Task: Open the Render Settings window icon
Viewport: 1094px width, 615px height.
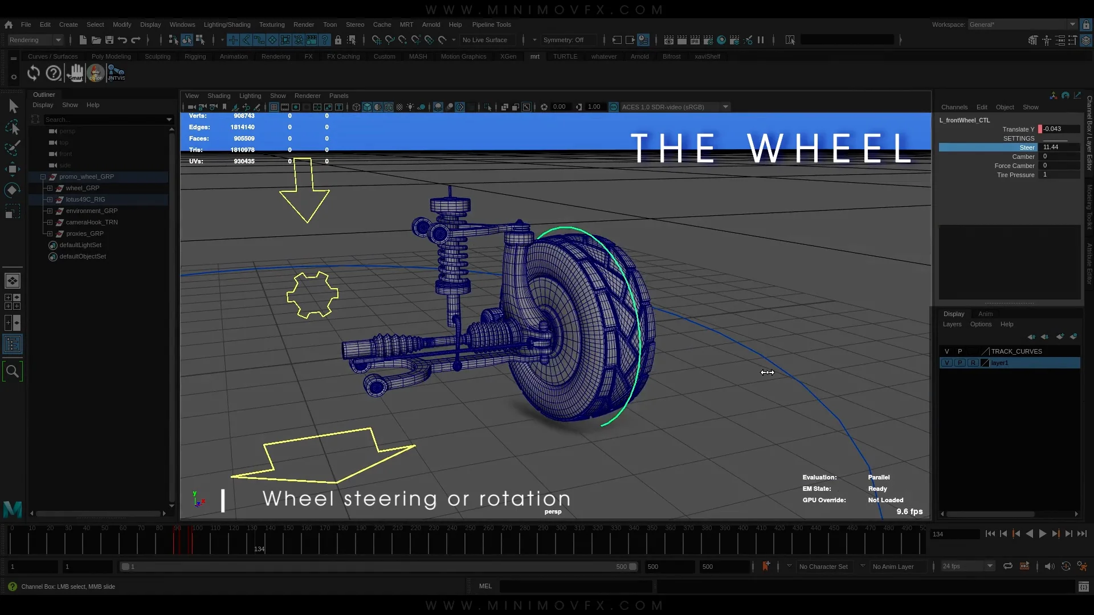Action: pos(708,40)
